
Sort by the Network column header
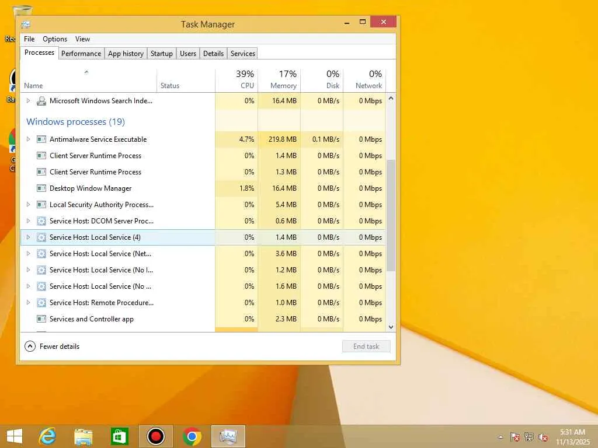coord(365,80)
